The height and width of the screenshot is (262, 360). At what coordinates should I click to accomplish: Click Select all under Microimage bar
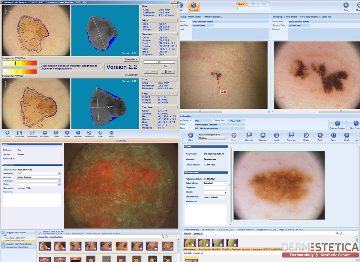pos(187,253)
